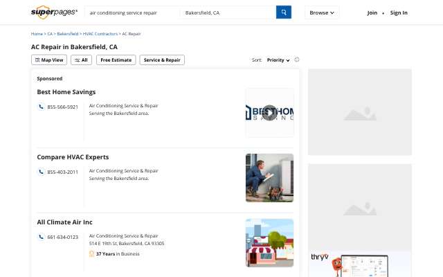Focus the Bakersfield, CA location field
Screen dimensions: 443x277
228,12
